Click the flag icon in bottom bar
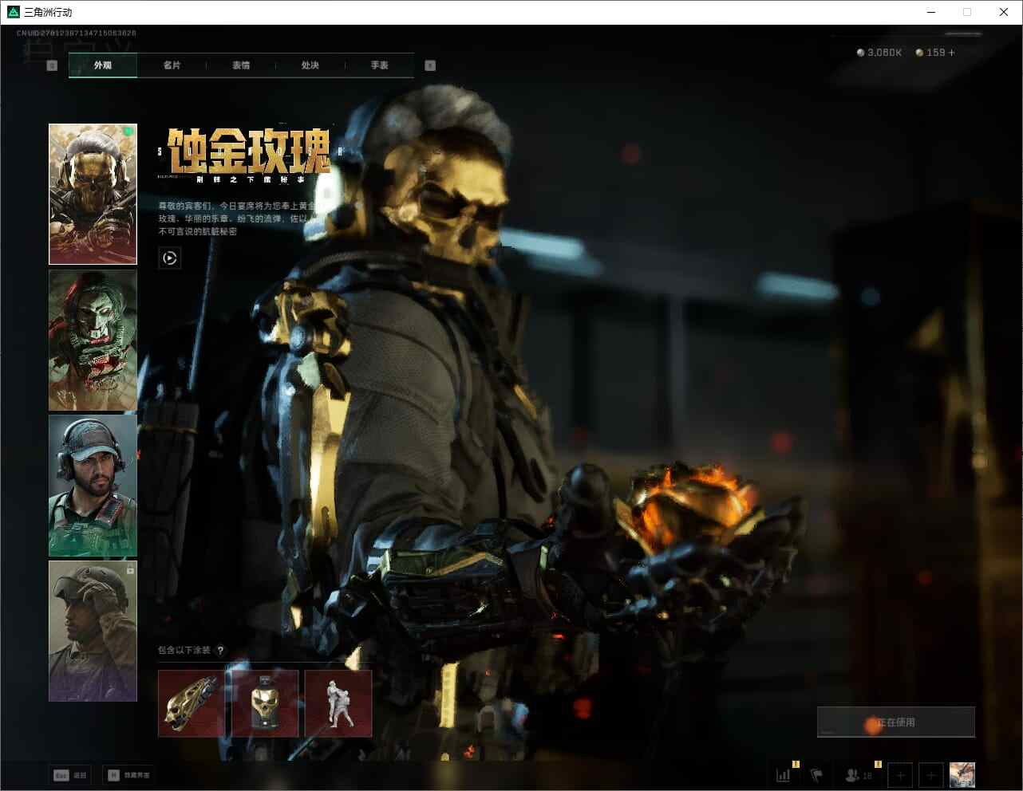Screen dimensions: 1023x791 pos(816,774)
